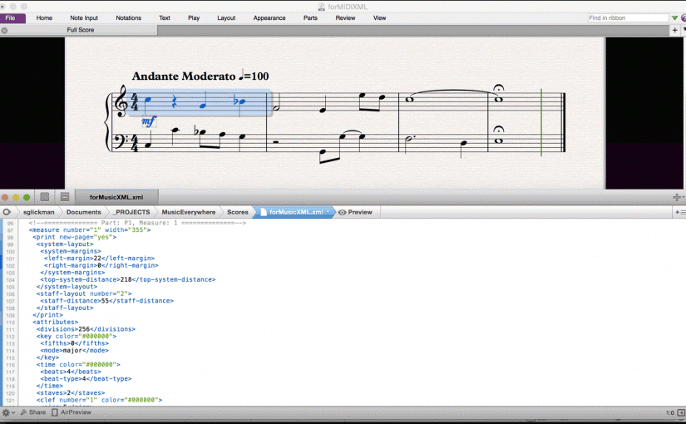Select the forMusicXML.xml editor tab

tap(116, 197)
